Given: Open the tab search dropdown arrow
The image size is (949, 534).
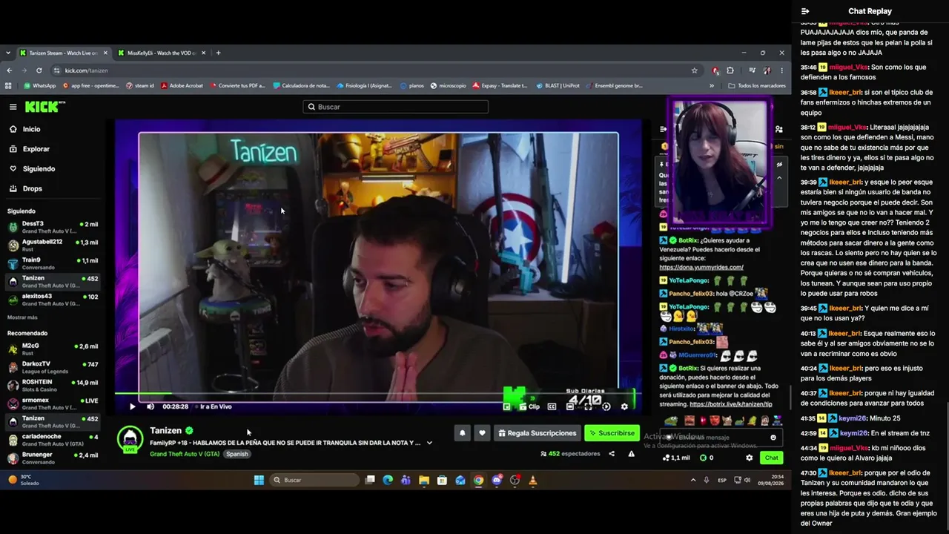Looking at the screenshot, I should [x=8, y=53].
